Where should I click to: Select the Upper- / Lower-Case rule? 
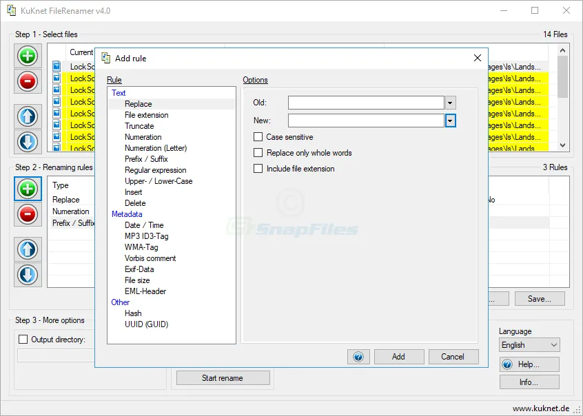pos(158,181)
